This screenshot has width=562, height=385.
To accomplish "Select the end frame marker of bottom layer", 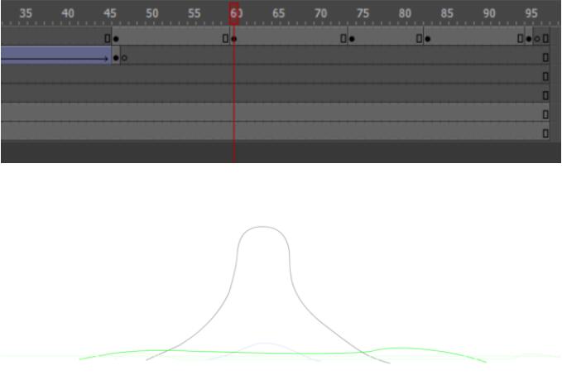I will coord(545,133).
